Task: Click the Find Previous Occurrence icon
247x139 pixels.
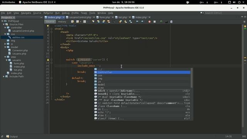Action: coord(98,22)
